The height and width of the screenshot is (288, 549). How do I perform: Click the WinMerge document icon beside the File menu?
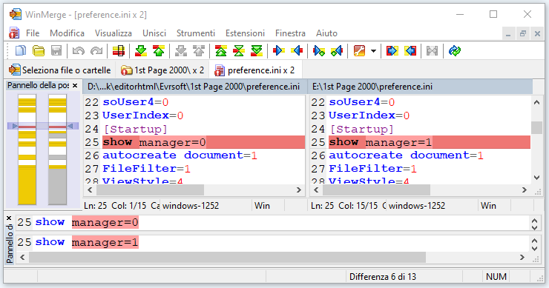point(14,33)
